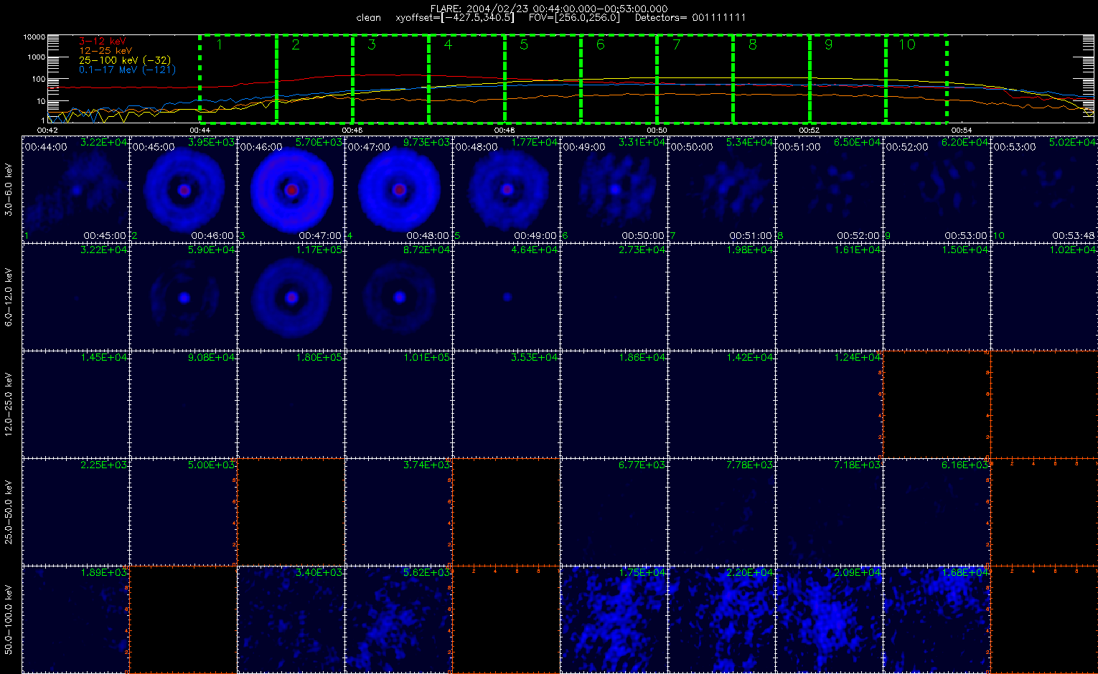Viewport: 1098px width, 674px height.
Task: Select interval 1 label in the lightcurve
Action: [220, 44]
